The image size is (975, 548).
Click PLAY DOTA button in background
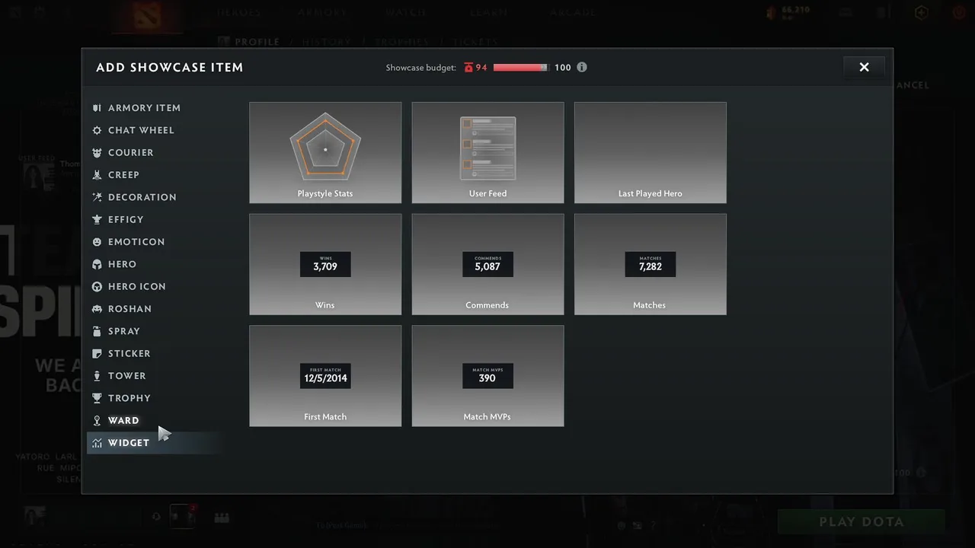(862, 522)
